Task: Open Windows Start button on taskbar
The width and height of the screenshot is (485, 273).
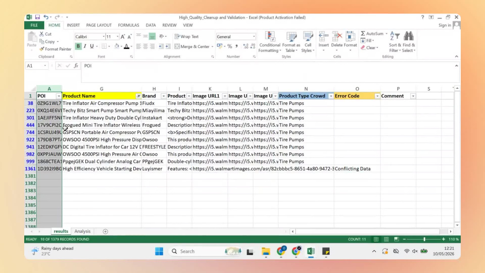Action: [x=159, y=251]
